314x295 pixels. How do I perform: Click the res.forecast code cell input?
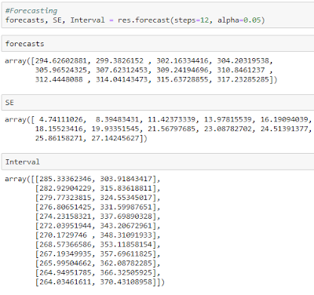[x=158, y=15]
